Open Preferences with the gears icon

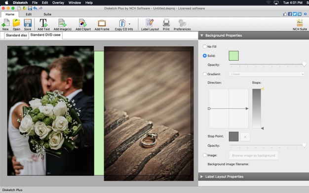pyautogui.click(x=182, y=25)
